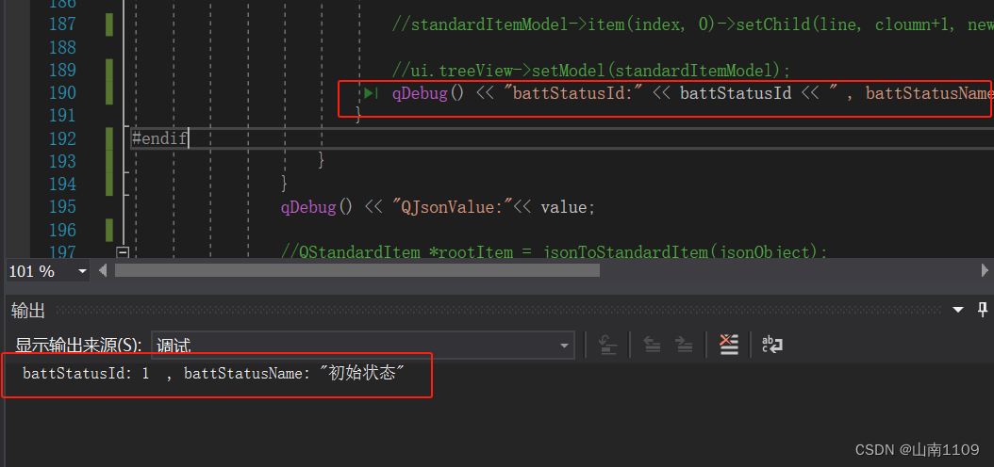Collapse the code block at line 197
Image resolution: width=994 pixels, height=467 pixels.
(x=123, y=252)
